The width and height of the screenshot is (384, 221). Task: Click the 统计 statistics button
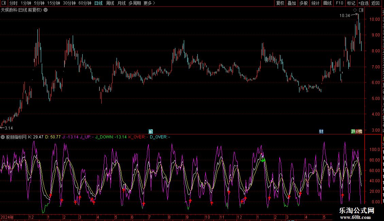pos(315,3)
